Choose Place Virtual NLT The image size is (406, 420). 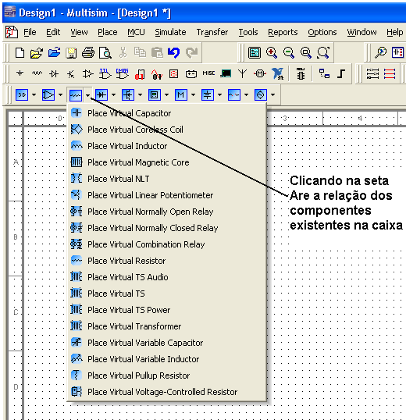[x=167, y=179]
